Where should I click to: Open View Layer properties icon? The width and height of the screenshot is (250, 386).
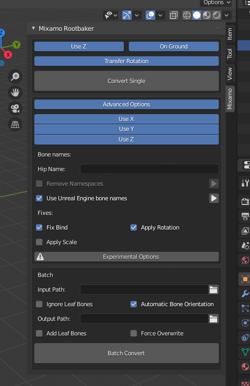click(x=245, y=231)
